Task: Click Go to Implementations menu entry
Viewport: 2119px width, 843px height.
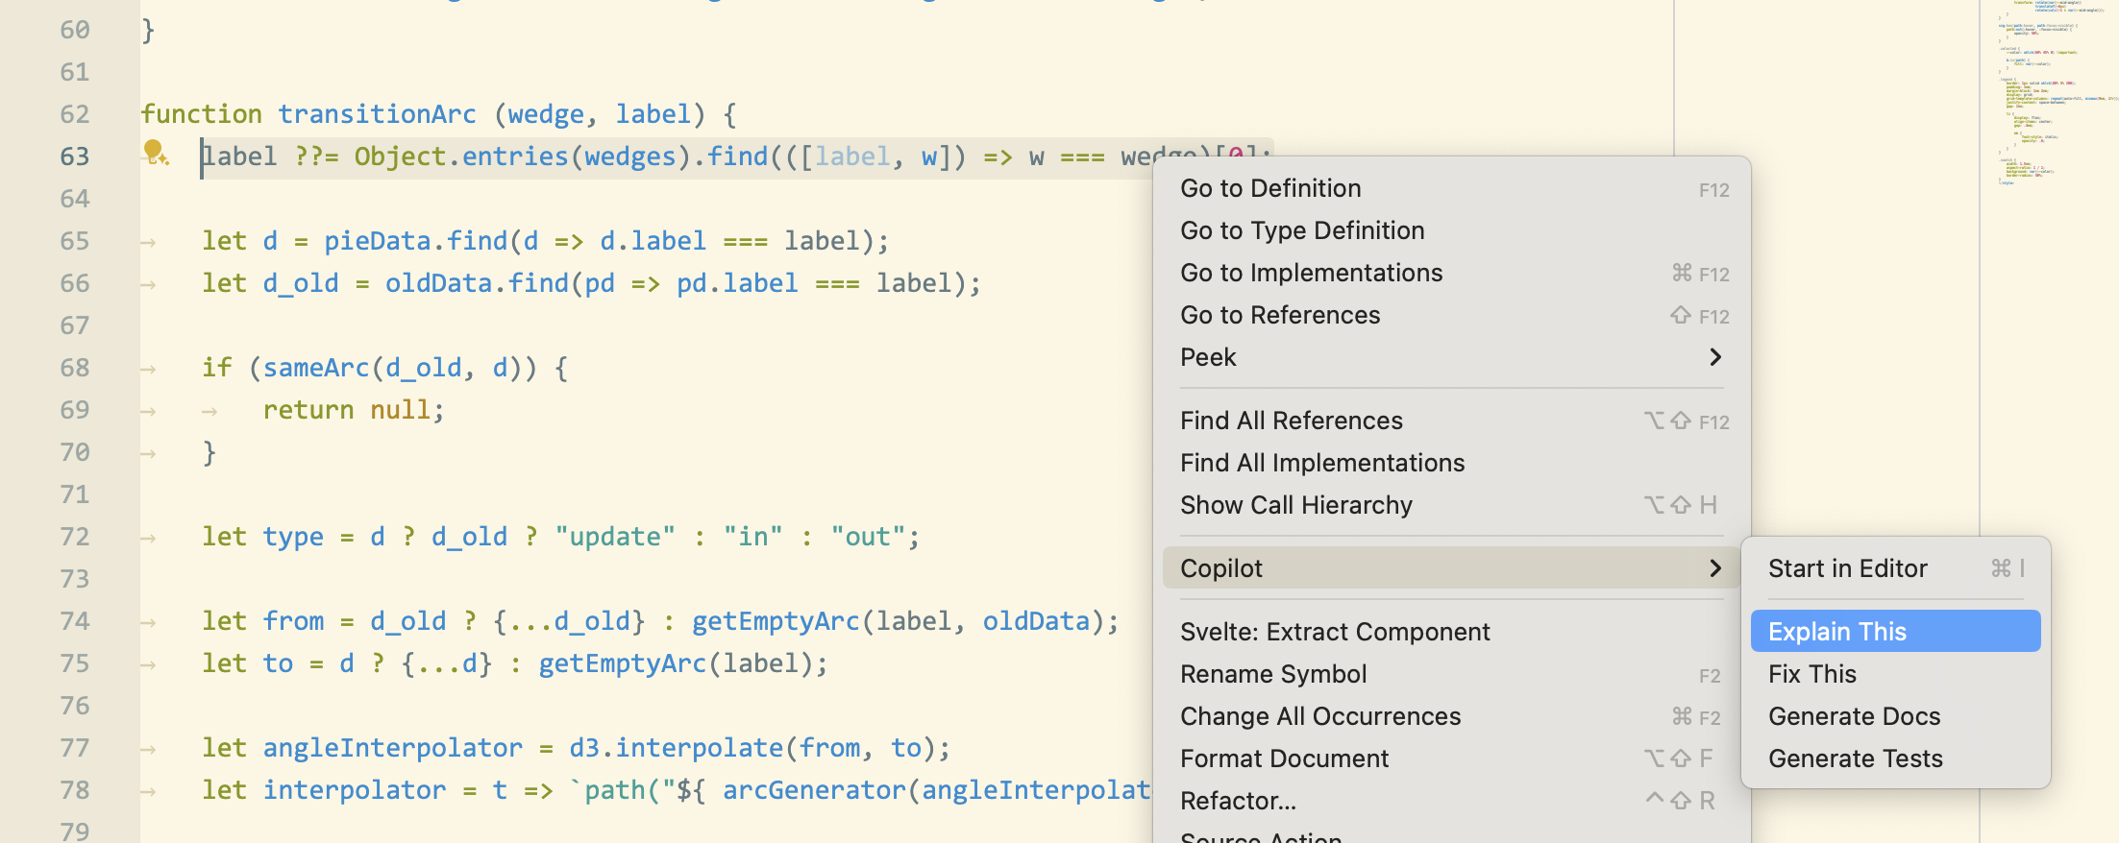Action: click(x=1311, y=273)
